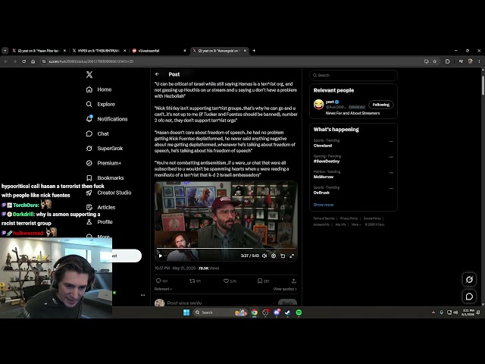The width and height of the screenshot is (485, 364).
Task: Open Profile in the sidebar
Action: coord(99,222)
